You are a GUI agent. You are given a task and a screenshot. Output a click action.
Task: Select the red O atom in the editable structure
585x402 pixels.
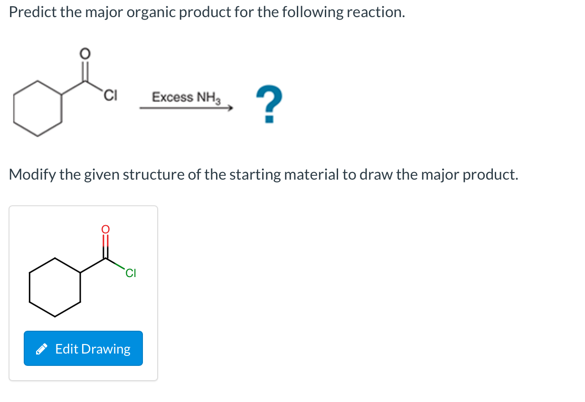[x=105, y=230]
